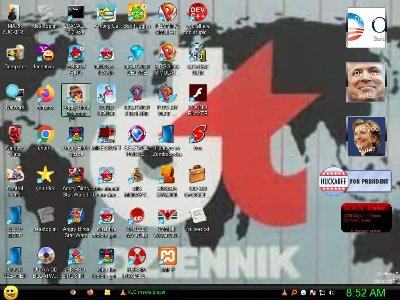Click the Huckabee For President banner gadget
The height and width of the screenshot is (300, 400).
(x=355, y=181)
